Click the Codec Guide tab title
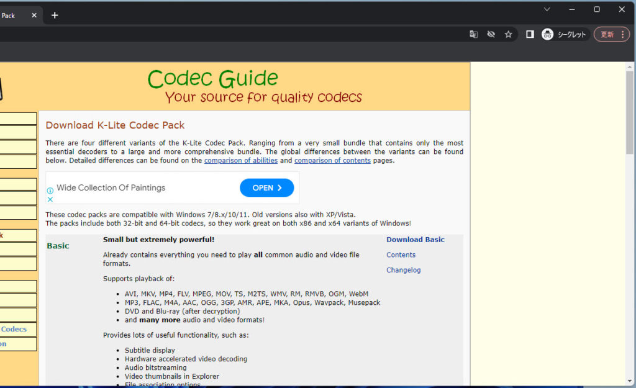This screenshot has height=388, width=636. tap(9, 15)
